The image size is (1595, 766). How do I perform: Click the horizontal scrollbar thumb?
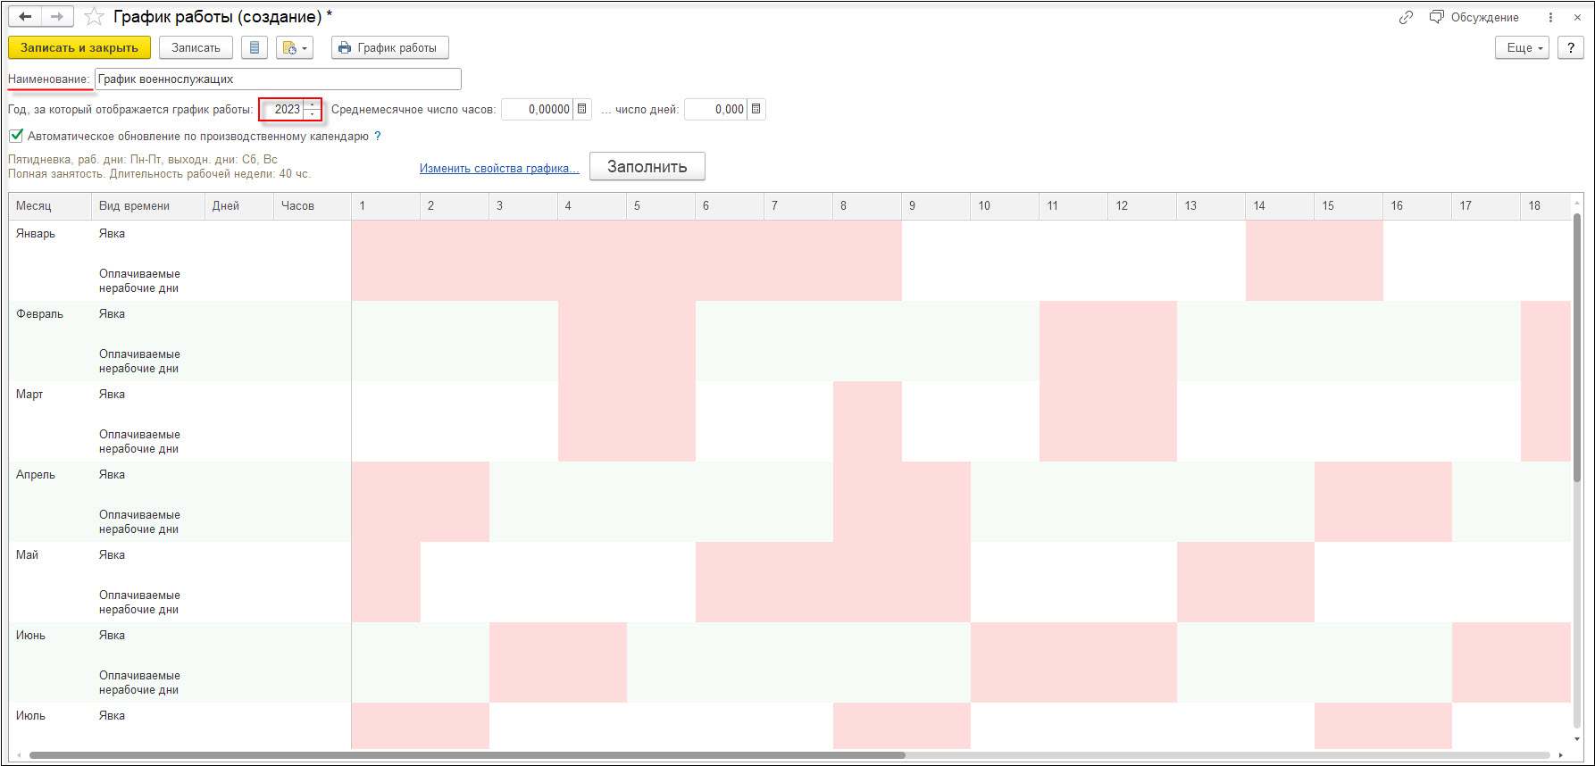pyautogui.click(x=467, y=755)
